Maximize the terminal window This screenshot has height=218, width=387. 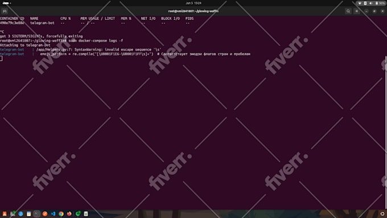pyautogui.click(x=374, y=11)
